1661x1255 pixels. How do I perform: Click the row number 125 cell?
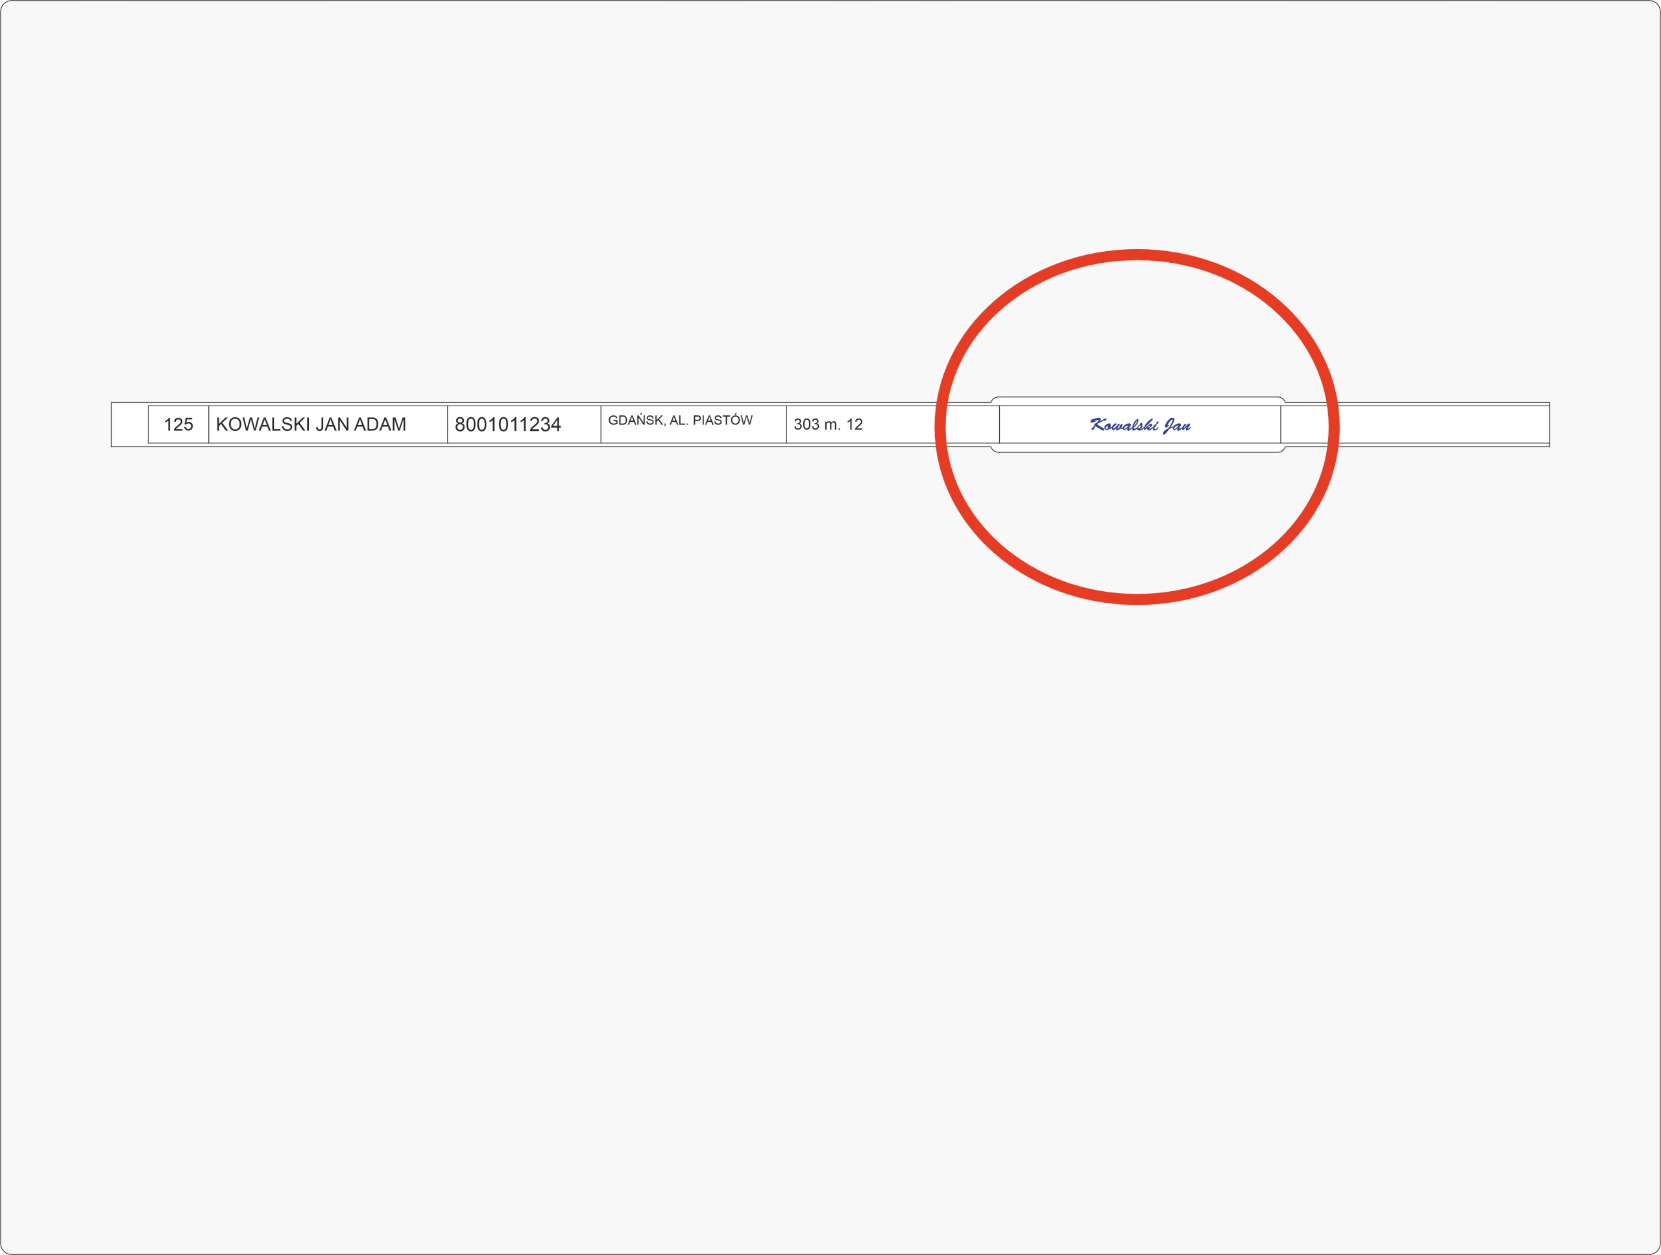point(178,424)
